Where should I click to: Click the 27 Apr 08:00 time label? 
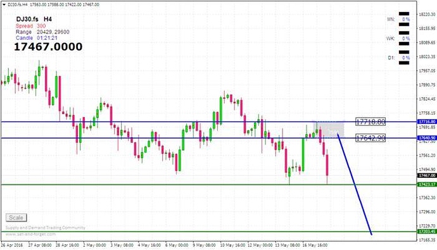pos(40,246)
